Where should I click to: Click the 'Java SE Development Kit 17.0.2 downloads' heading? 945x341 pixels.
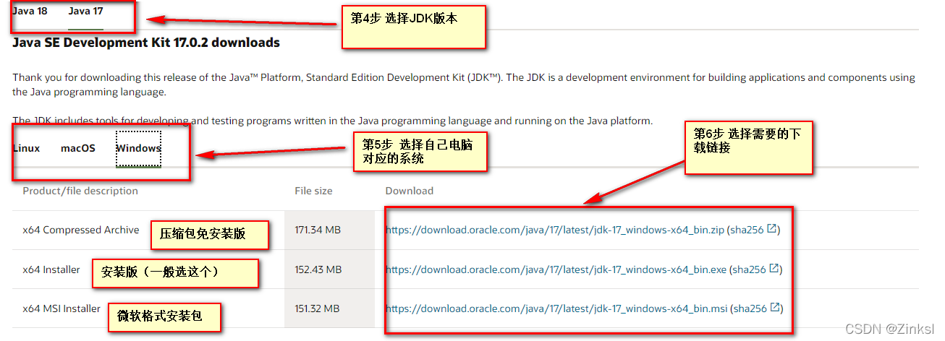tap(146, 43)
